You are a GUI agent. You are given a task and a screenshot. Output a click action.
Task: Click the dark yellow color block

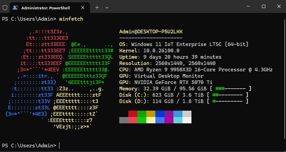(x=151, y=114)
